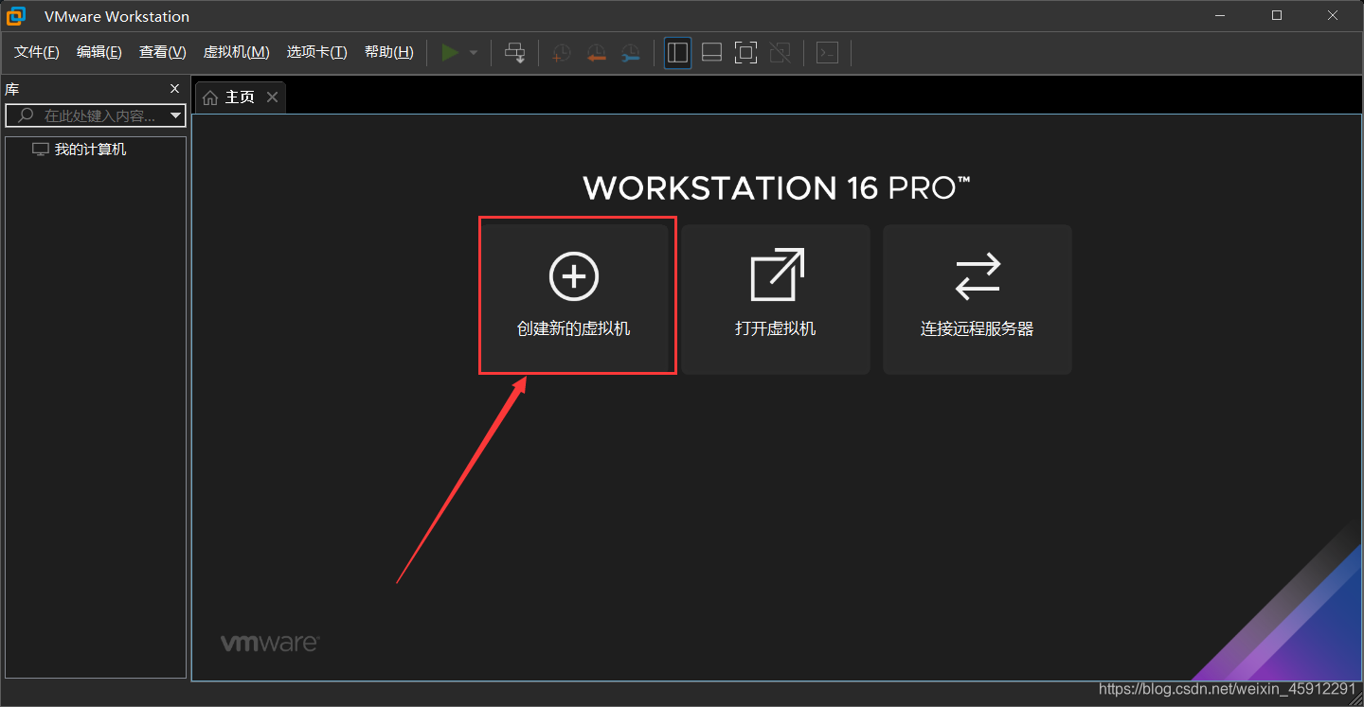1364x707 pixels.
Task: Maximize the VMware Workstation window
Action: (x=1277, y=16)
